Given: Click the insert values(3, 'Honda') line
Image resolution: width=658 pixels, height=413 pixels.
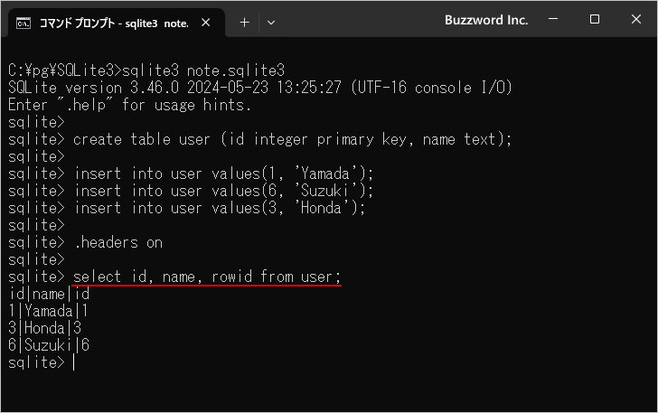Looking at the screenshot, I should coord(220,208).
